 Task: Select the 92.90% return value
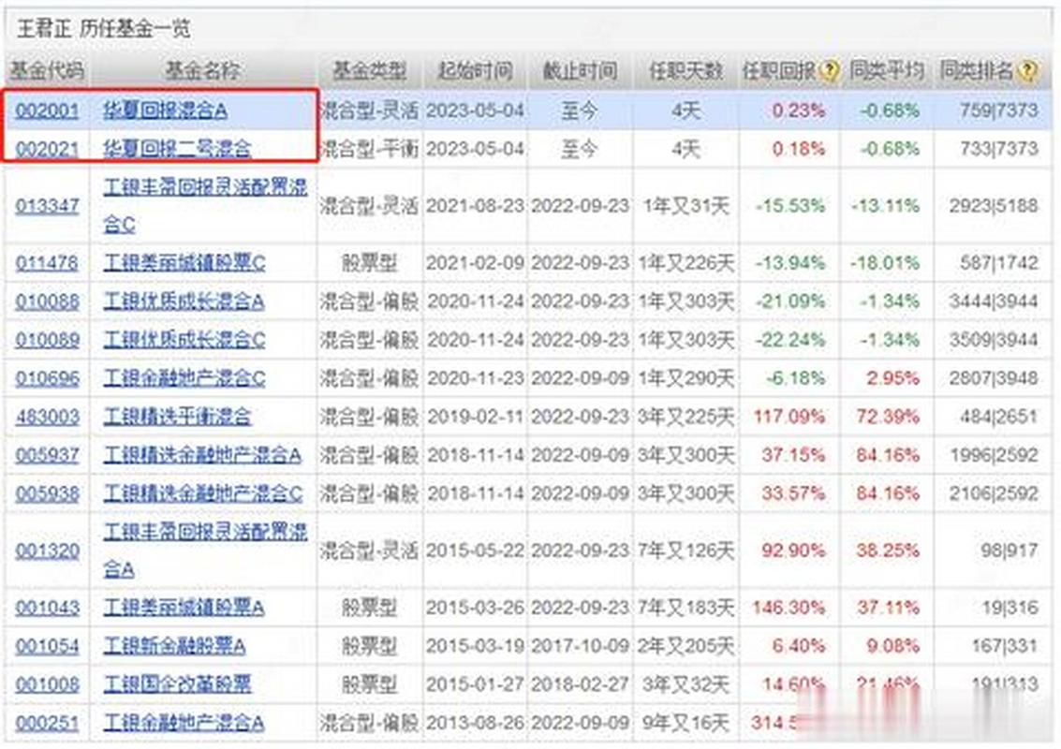tap(794, 551)
